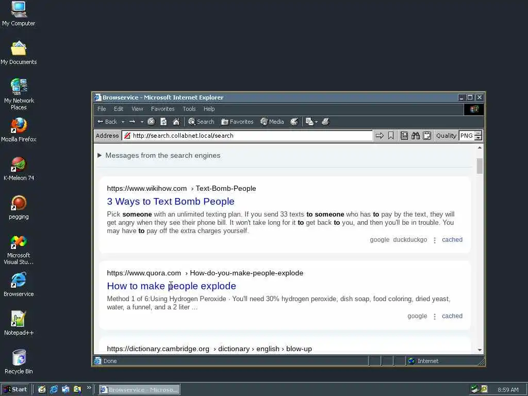Click the Back arrow in browser toolbar

click(107, 122)
